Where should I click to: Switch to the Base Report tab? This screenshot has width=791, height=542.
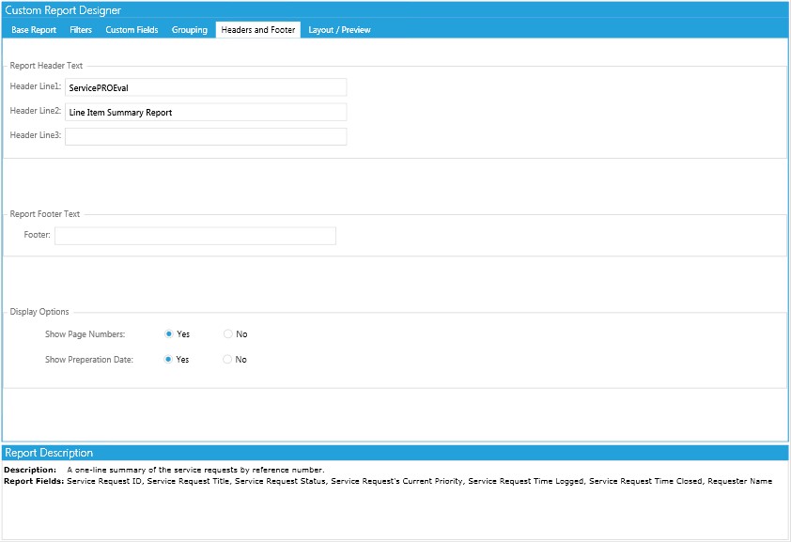coord(33,29)
